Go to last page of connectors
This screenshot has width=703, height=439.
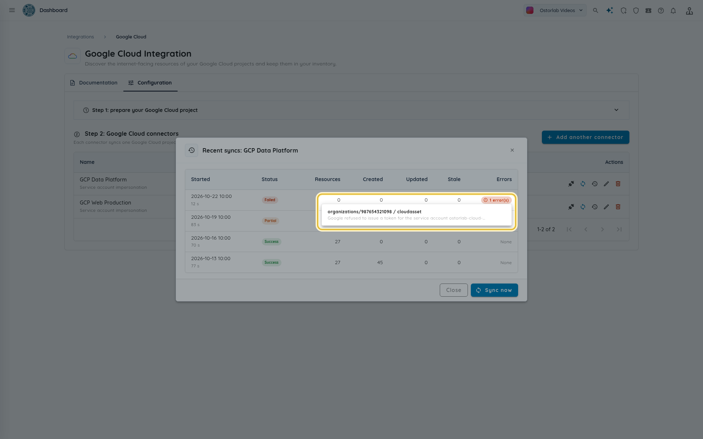pos(619,229)
